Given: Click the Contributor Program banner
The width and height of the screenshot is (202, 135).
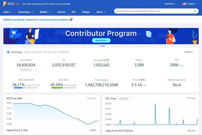Looking at the screenshot, I should point(101,36).
